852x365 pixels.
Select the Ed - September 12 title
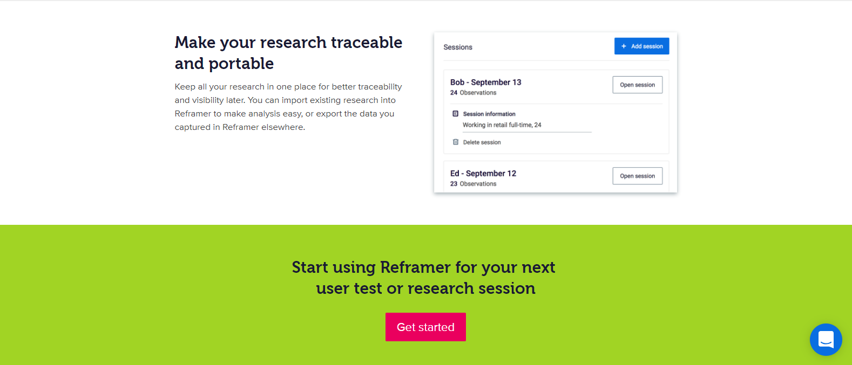pos(483,173)
